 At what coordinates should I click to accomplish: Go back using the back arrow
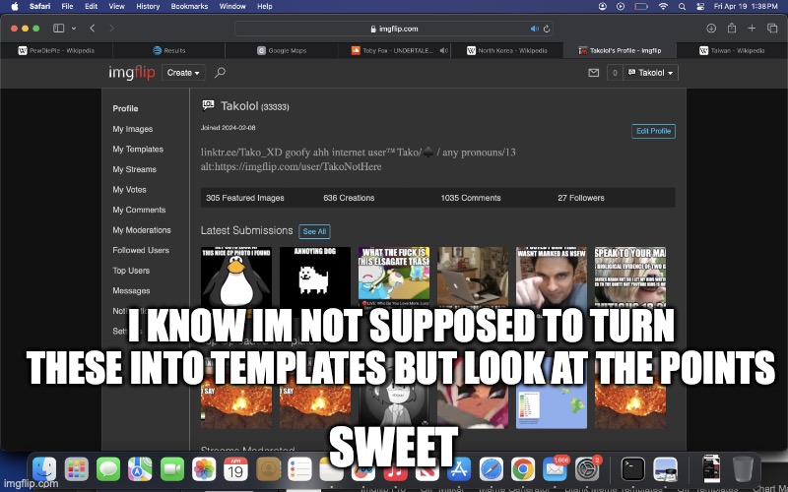click(x=93, y=29)
